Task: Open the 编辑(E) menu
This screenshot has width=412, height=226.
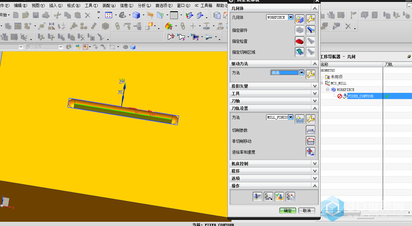Action: (20, 5)
